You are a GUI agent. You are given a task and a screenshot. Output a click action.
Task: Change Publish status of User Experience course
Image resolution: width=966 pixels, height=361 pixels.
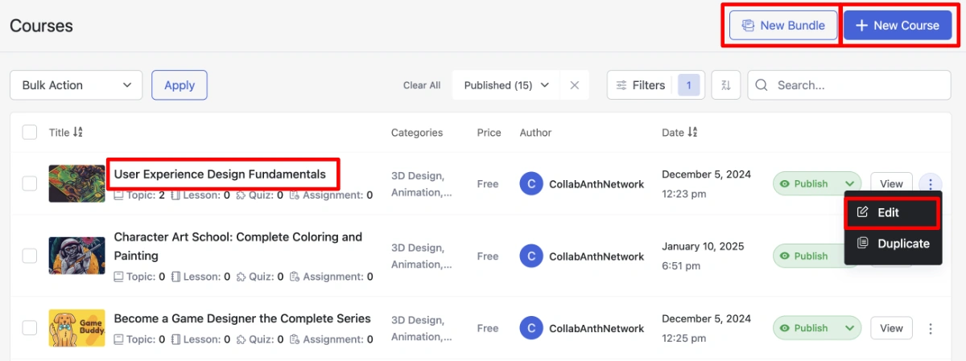click(x=817, y=183)
